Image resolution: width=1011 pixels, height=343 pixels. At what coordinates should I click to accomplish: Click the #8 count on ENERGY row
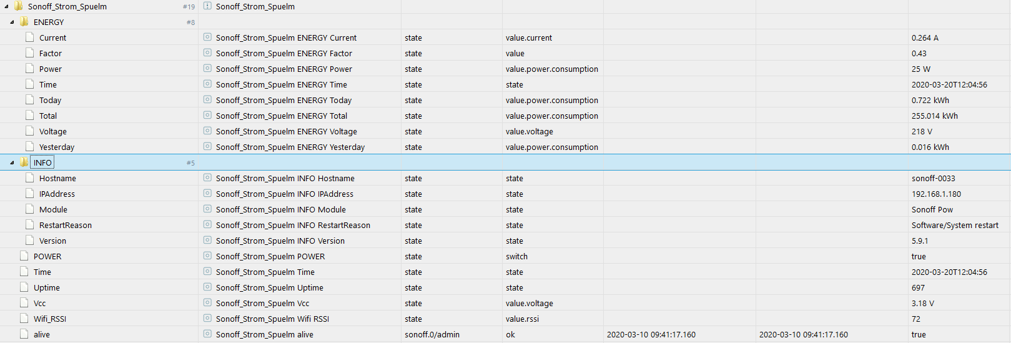190,22
